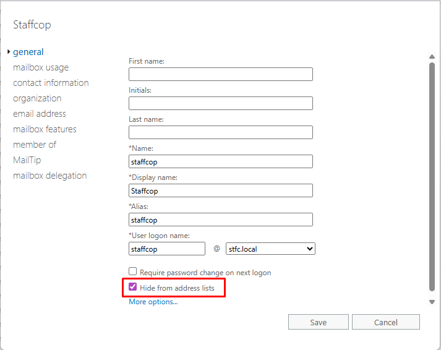Click the User logon name field
The height and width of the screenshot is (350, 441).
click(167, 249)
